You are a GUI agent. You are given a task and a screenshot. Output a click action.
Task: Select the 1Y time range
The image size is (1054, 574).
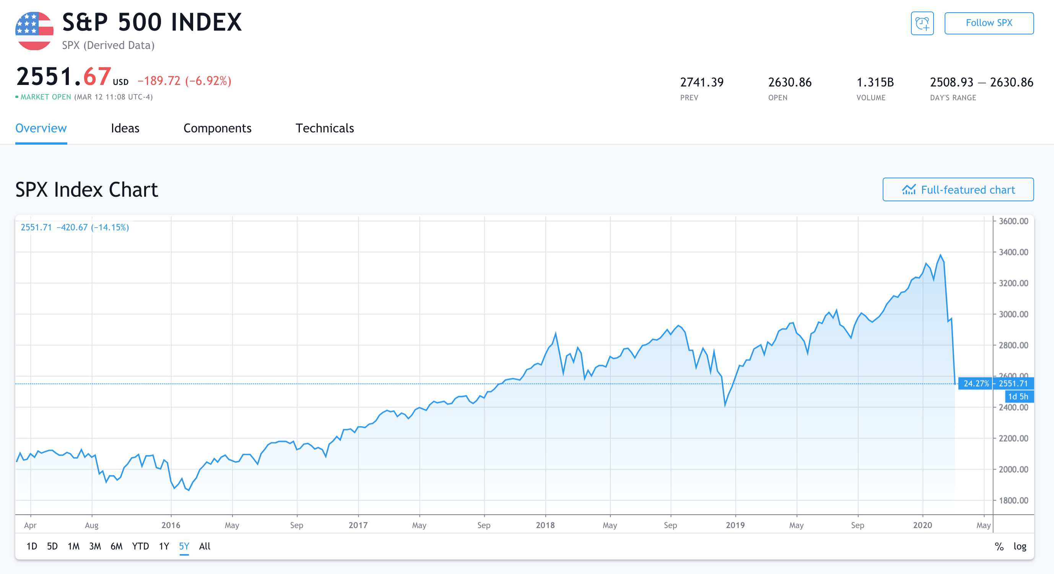164,546
